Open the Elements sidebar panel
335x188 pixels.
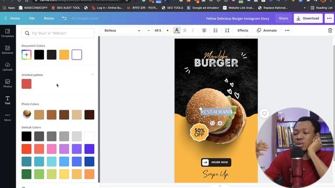pyautogui.click(x=7, y=50)
